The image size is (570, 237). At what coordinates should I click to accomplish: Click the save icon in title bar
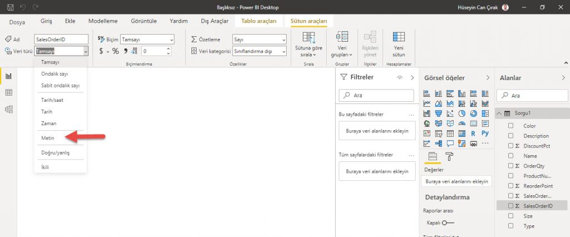pos(10,7)
